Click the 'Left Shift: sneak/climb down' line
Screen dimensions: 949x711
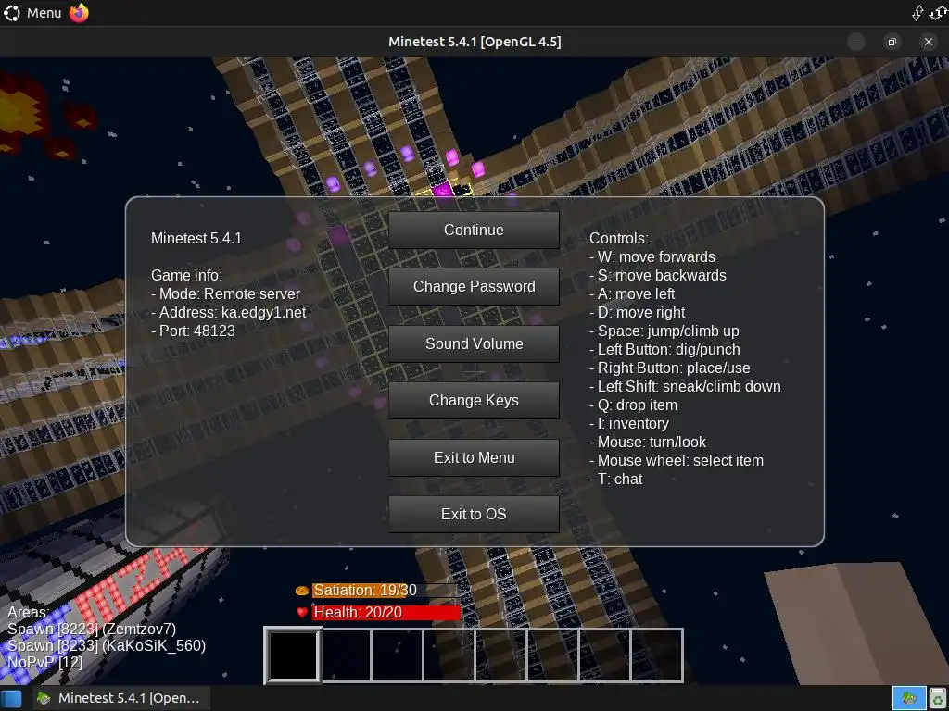(x=685, y=386)
